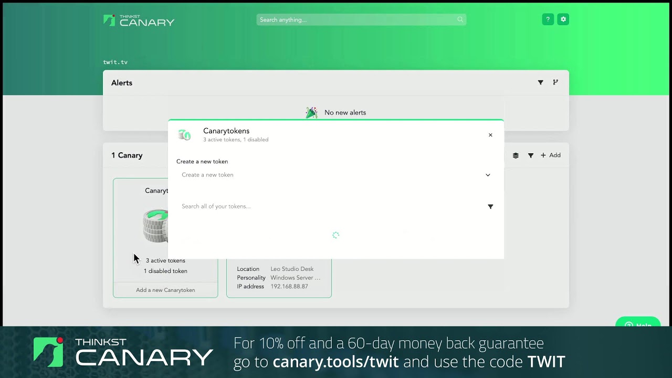
Task: Click the branch icon in Alerts header
Action: 555,82
